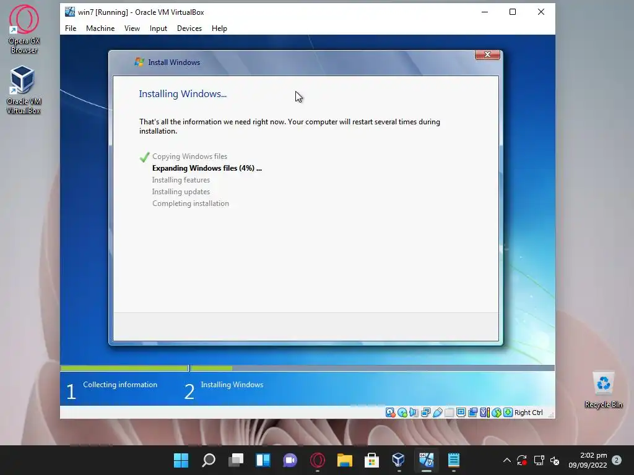Click the shared folders status icon
Image resolution: width=634 pixels, height=475 pixels.
coord(449,413)
